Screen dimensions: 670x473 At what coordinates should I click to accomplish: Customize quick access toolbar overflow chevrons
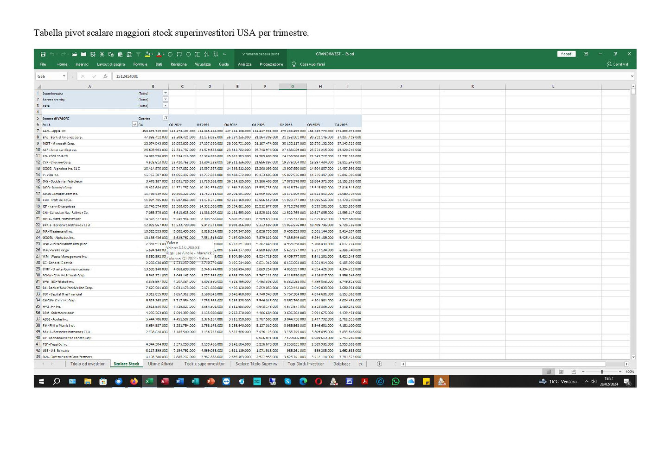pyautogui.click(x=224, y=54)
